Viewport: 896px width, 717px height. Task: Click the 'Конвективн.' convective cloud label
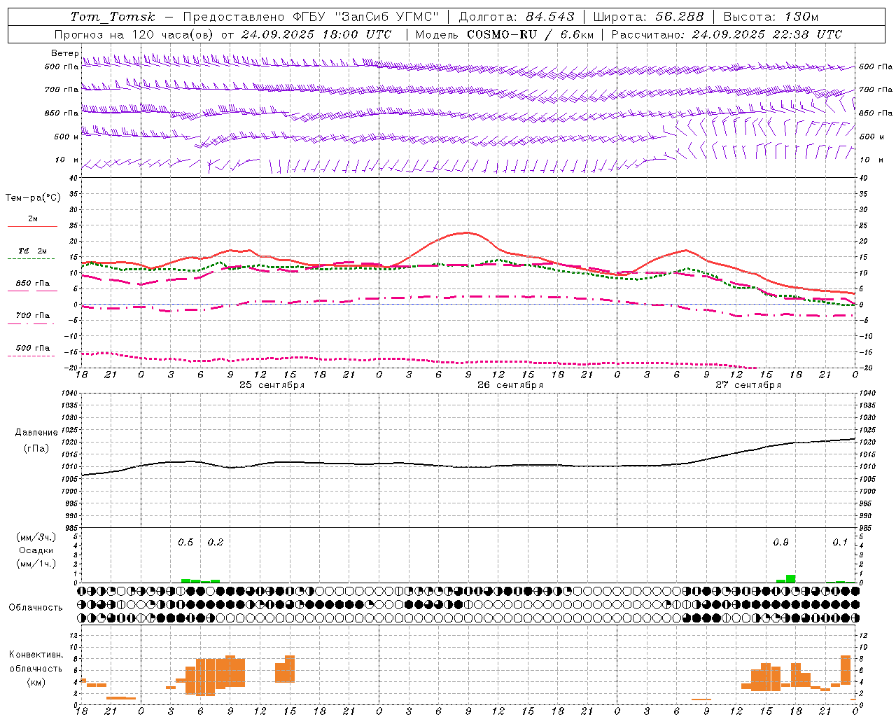tap(36, 655)
